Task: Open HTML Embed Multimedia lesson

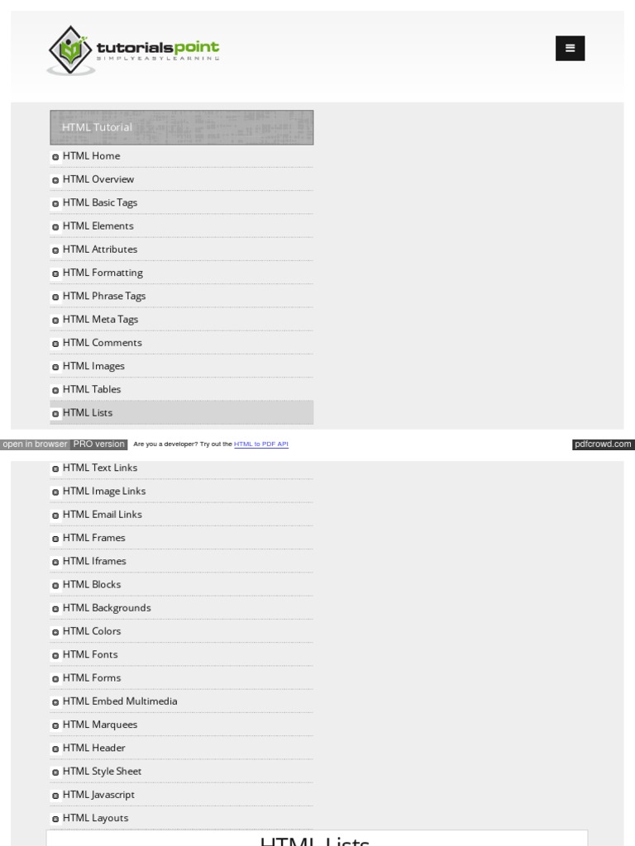Action: pos(120,701)
